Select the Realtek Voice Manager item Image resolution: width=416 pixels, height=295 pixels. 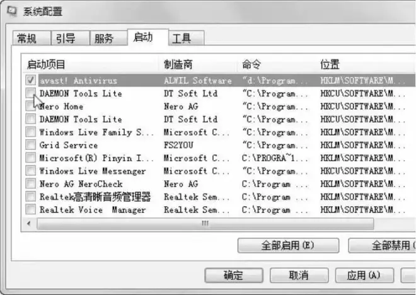pos(93,210)
